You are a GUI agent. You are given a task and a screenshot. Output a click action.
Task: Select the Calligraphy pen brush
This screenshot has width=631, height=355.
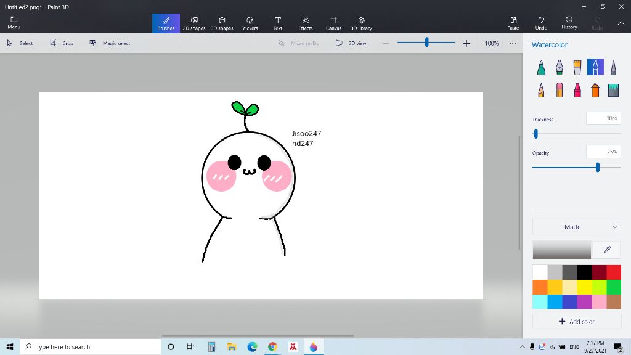click(x=560, y=67)
